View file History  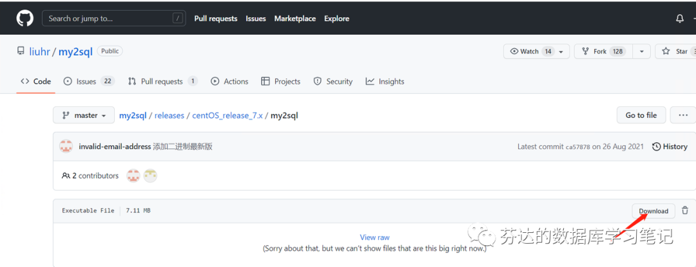670,147
